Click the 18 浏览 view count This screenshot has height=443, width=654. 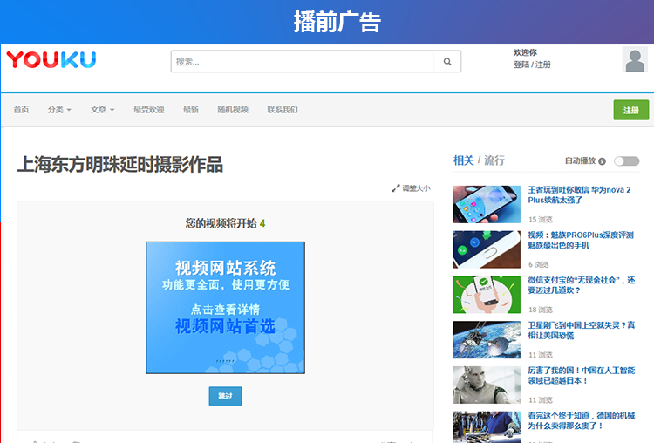541,310
